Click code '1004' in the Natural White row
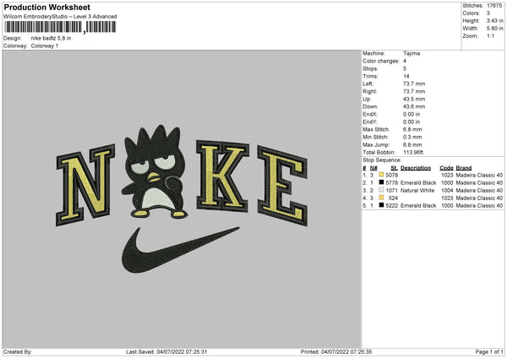Viewport: 507px width, 358px height. (x=447, y=190)
